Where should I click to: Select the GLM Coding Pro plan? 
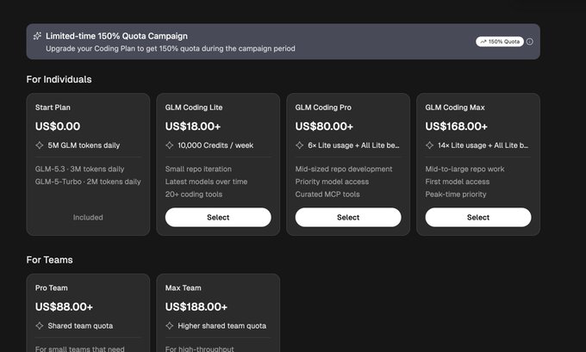(x=348, y=217)
